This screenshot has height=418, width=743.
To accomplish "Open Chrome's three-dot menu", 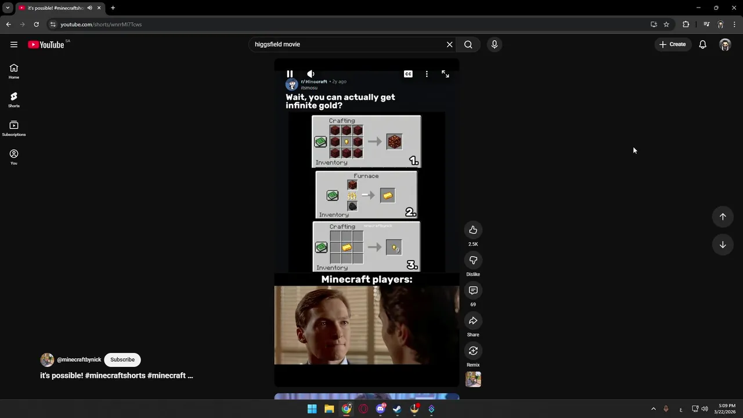I will pos(735,24).
